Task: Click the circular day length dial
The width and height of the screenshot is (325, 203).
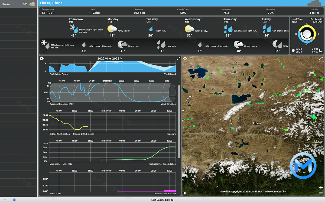Action: [x=307, y=34]
